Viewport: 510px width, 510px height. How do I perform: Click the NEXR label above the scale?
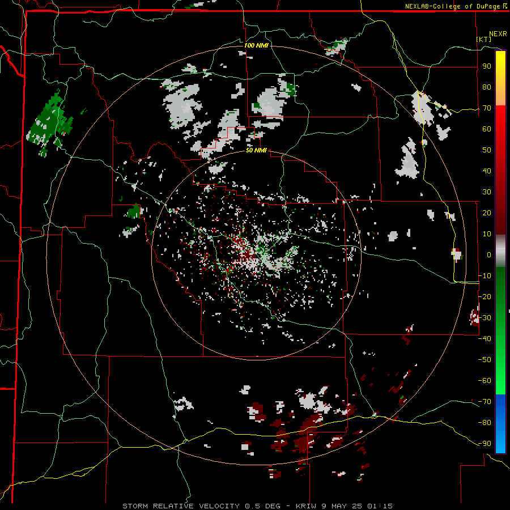coord(498,34)
